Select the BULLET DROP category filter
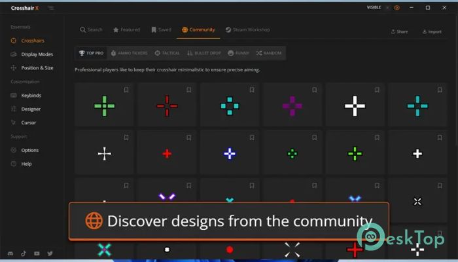Image resolution: width=458 pixels, height=262 pixels. [x=204, y=53]
